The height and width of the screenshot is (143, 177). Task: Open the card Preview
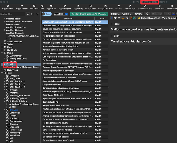(x=138, y=14)
